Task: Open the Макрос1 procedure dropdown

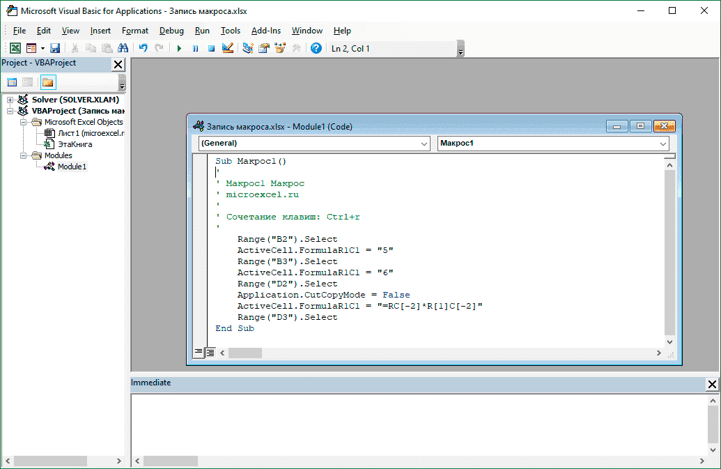Action: (662, 144)
